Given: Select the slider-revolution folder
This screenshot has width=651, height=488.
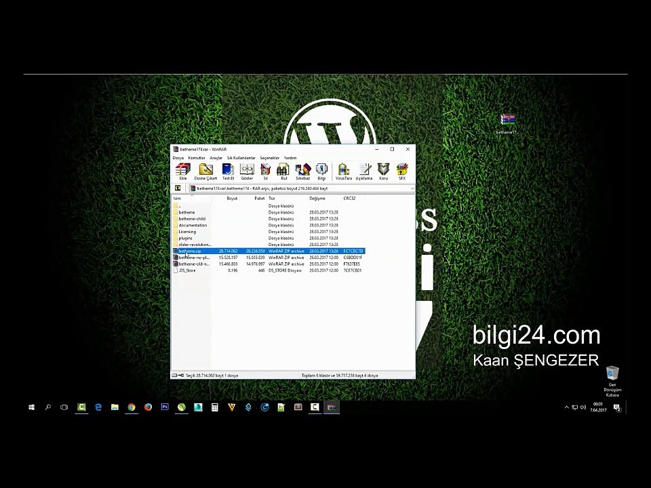Looking at the screenshot, I should pyautogui.click(x=269, y=245).
